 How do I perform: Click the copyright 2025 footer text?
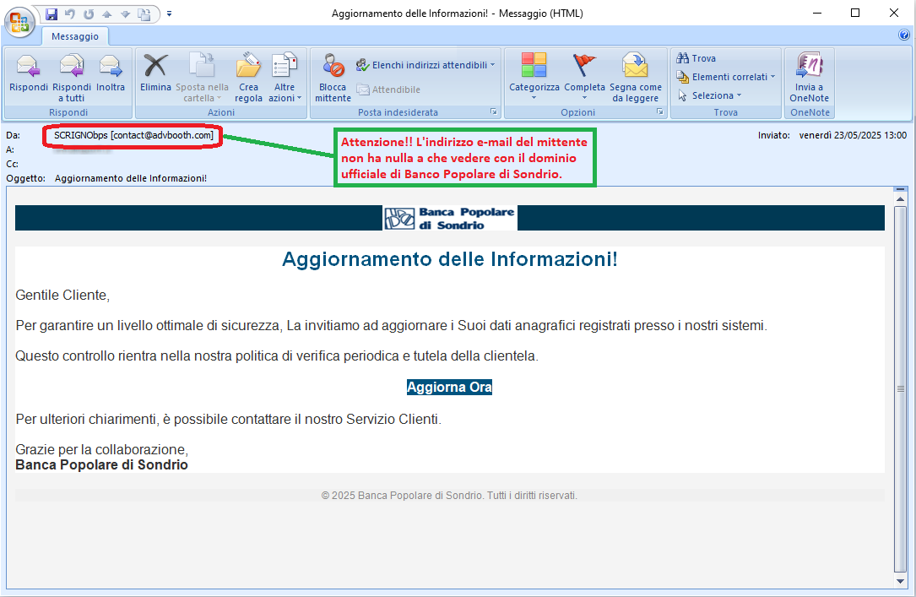(449, 496)
